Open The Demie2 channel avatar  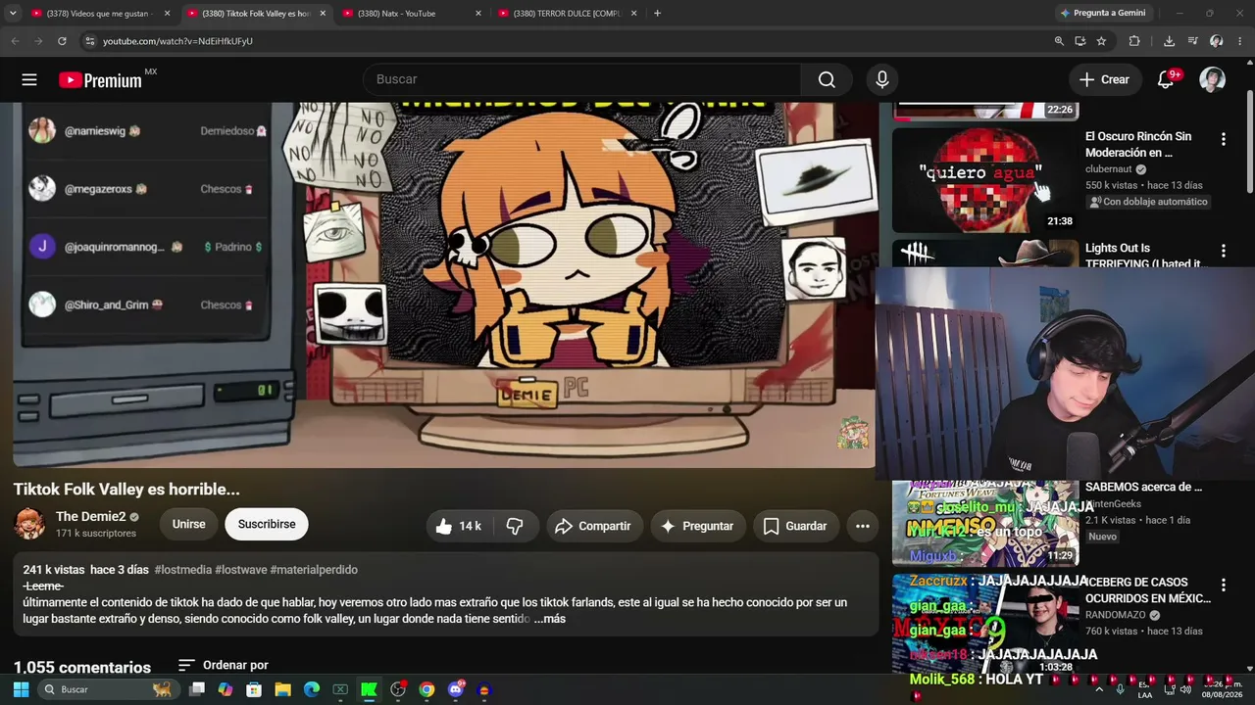pos(29,524)
